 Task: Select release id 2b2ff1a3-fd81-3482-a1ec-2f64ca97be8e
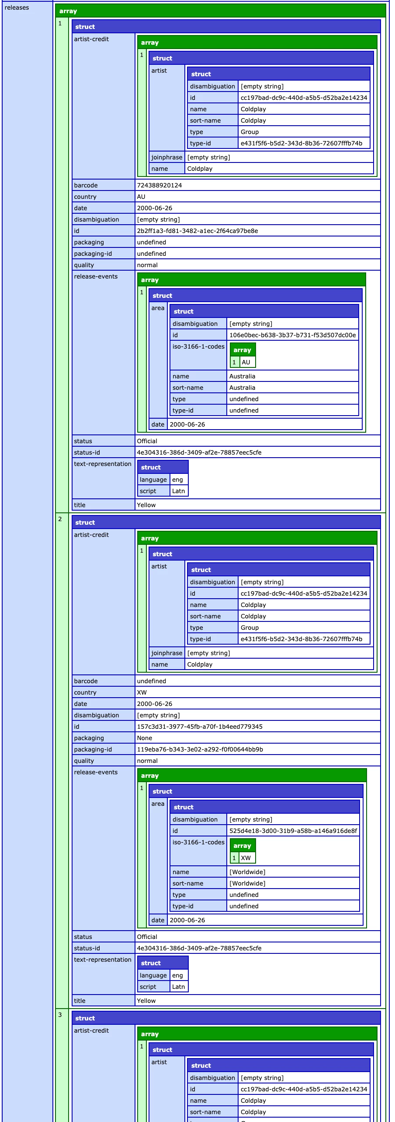pos(197,231)
